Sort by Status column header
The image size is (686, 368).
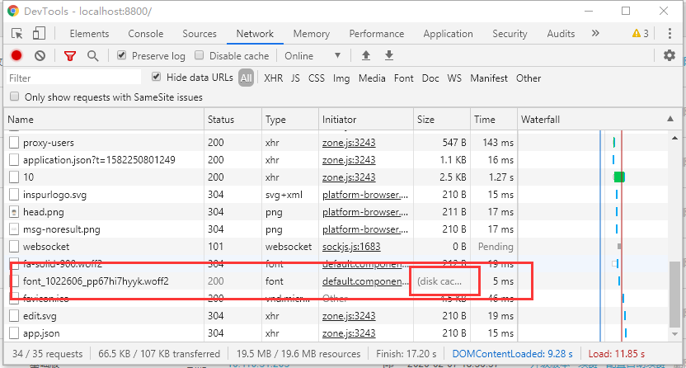coord(233,119)
